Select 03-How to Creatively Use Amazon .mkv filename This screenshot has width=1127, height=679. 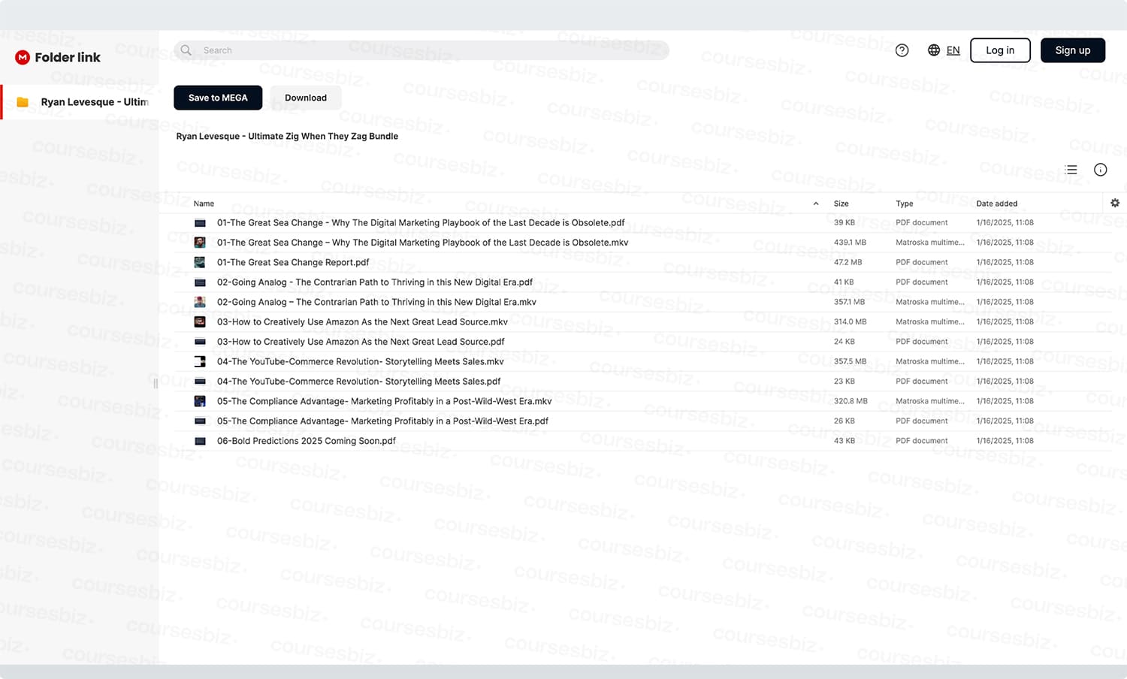click(362, 321)
